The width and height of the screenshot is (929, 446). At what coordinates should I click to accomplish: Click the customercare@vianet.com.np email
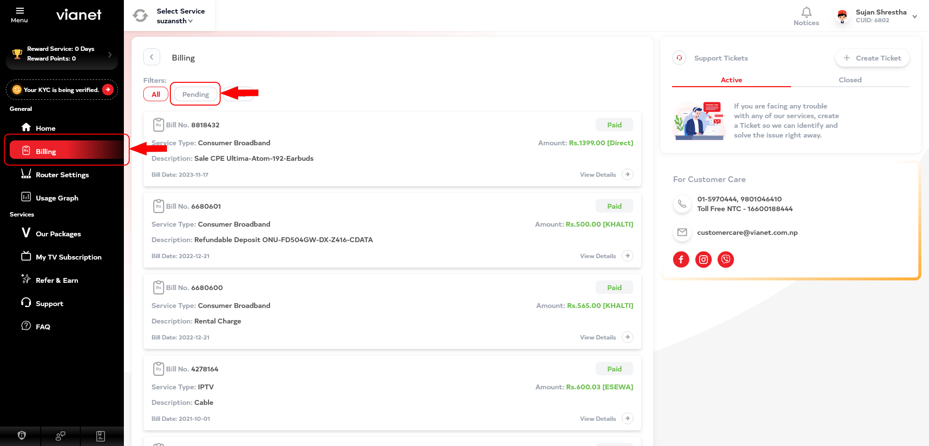[747, 232]
